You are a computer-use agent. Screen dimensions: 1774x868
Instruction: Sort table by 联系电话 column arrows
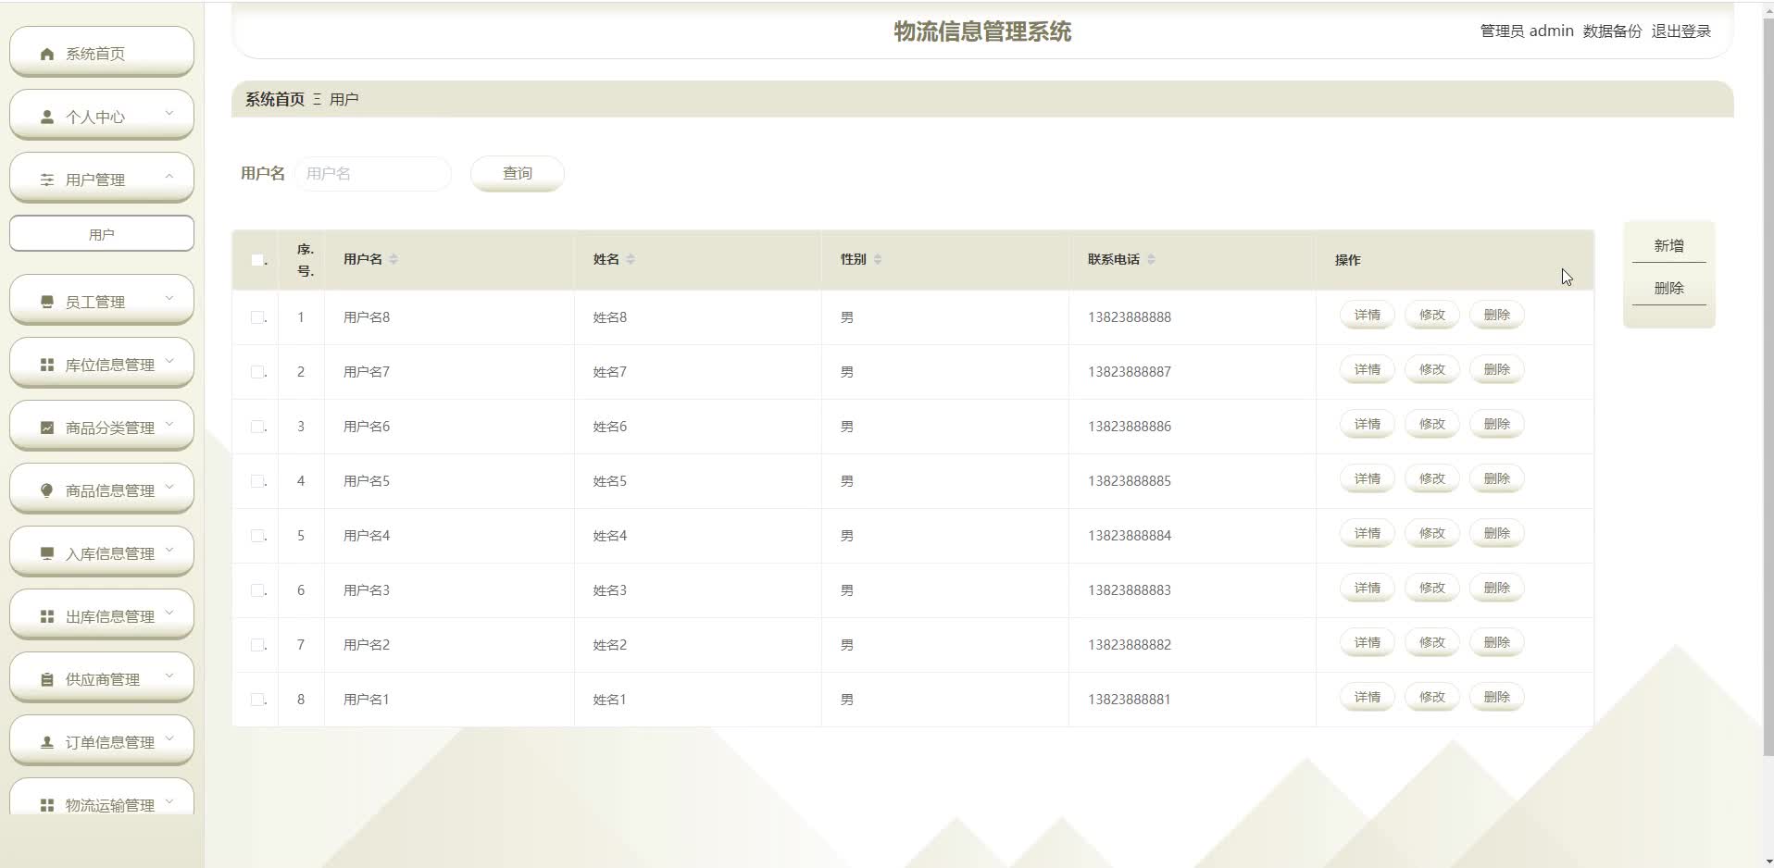click(1151, 259)
